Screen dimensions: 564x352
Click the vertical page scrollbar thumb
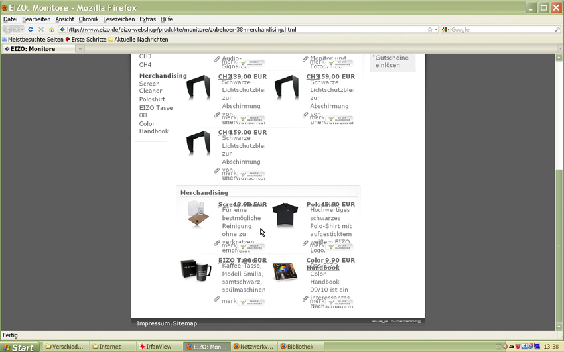pos(559,246)
